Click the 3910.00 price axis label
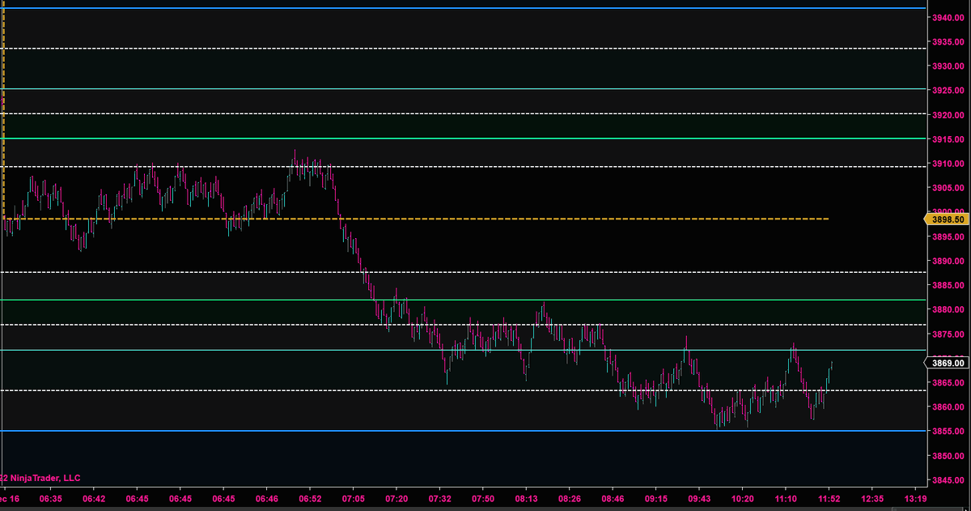 pos(948,164)
